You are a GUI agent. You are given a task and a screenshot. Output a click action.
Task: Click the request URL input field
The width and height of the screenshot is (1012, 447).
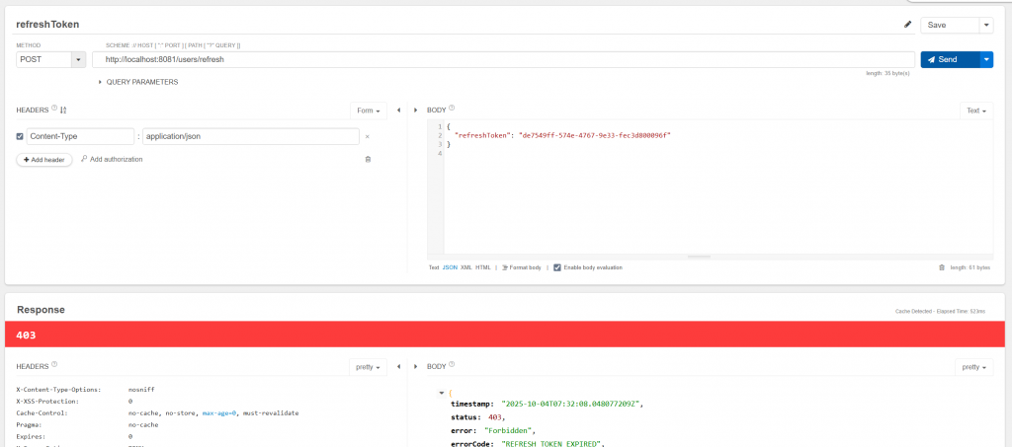503,59
